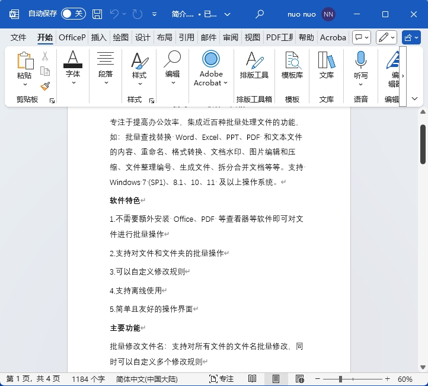Open the search magnifier in title bar
428x386 pixels.
(259, 14)
